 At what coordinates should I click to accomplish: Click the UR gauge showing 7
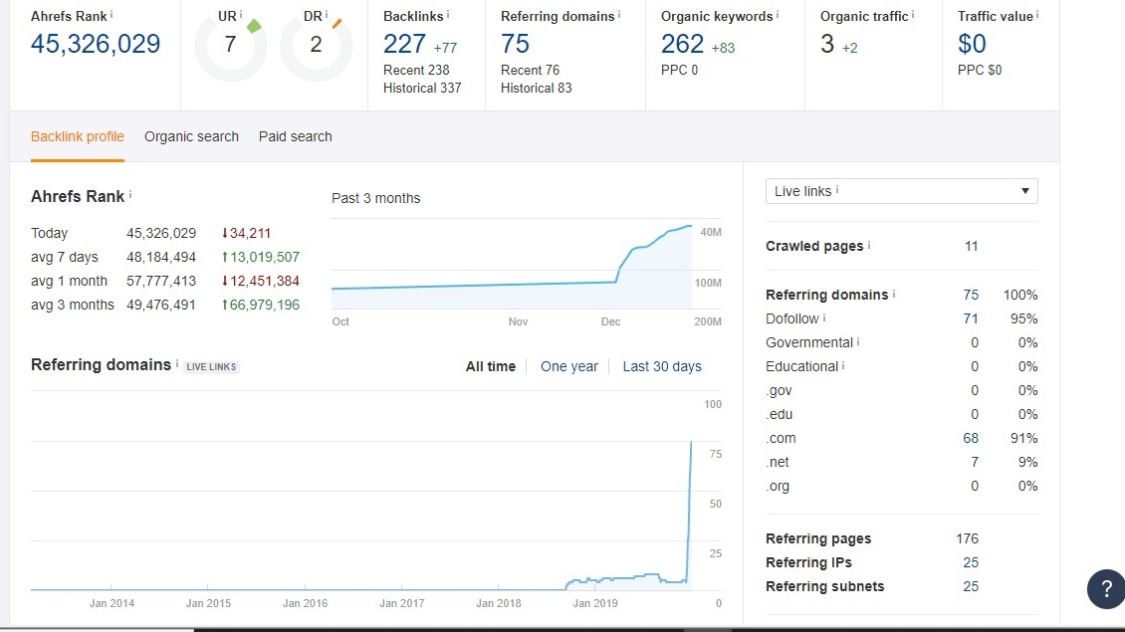(x=230, y=45)
